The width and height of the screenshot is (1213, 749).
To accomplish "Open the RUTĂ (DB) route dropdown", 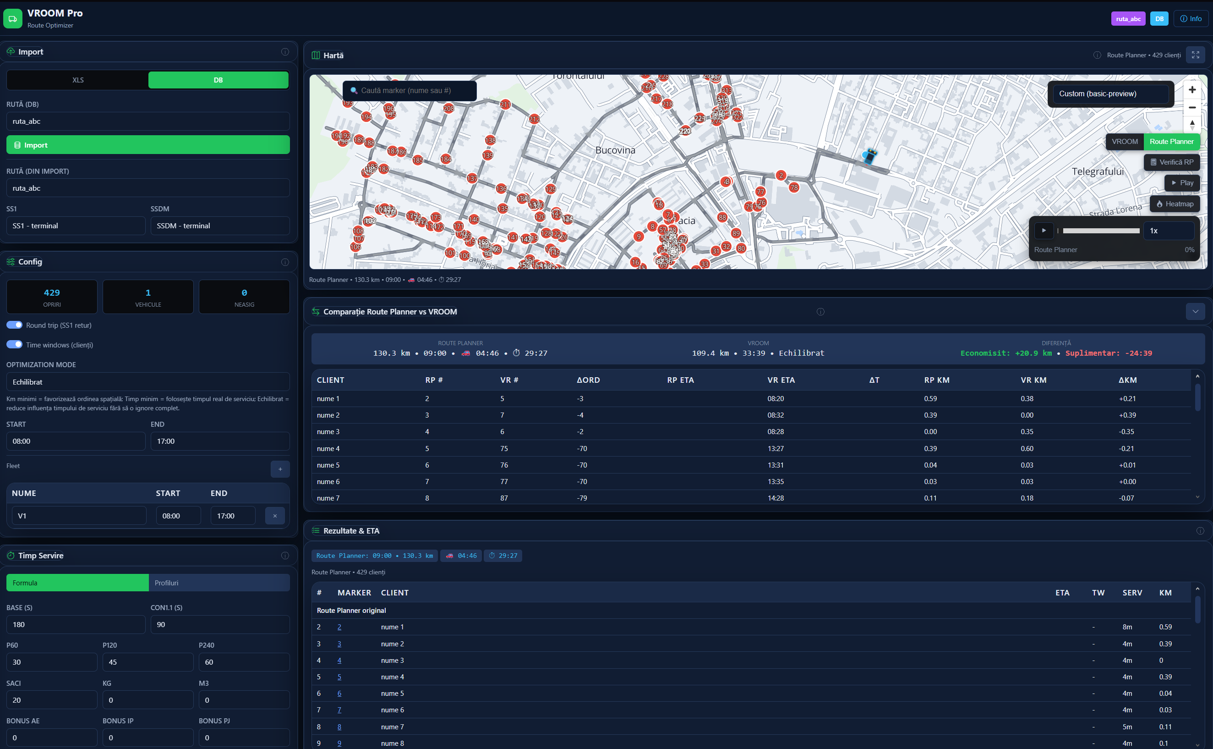I will (x=148, y=121).
